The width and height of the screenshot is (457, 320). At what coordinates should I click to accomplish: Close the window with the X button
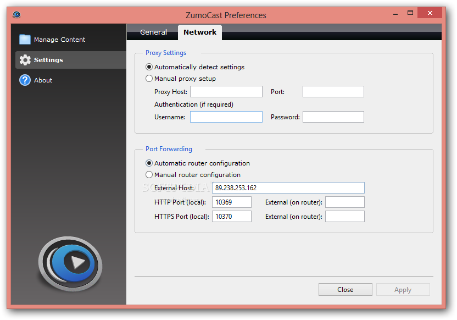coord(430,13)
